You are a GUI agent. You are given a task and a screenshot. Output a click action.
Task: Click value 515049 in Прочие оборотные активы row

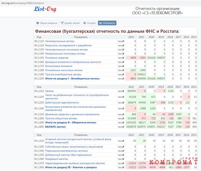pos(132,118)
